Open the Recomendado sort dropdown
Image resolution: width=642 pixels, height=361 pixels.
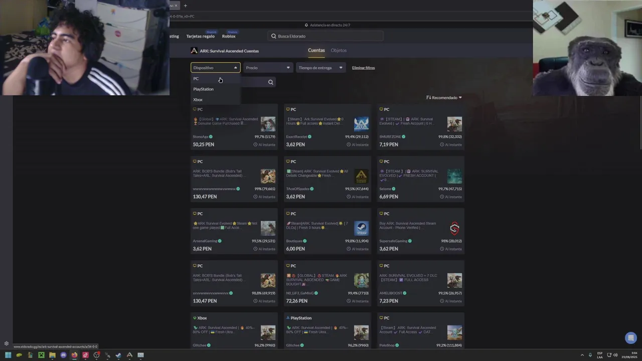[x=444, y=98]
